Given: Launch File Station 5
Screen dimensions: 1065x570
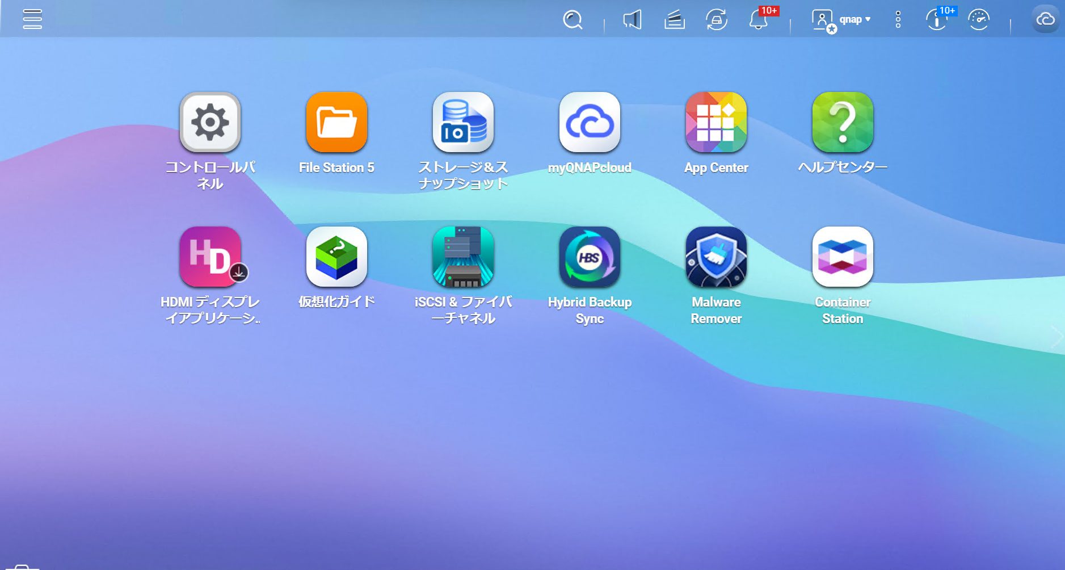Looking at the screenshot, I should (x=336, y=122).
